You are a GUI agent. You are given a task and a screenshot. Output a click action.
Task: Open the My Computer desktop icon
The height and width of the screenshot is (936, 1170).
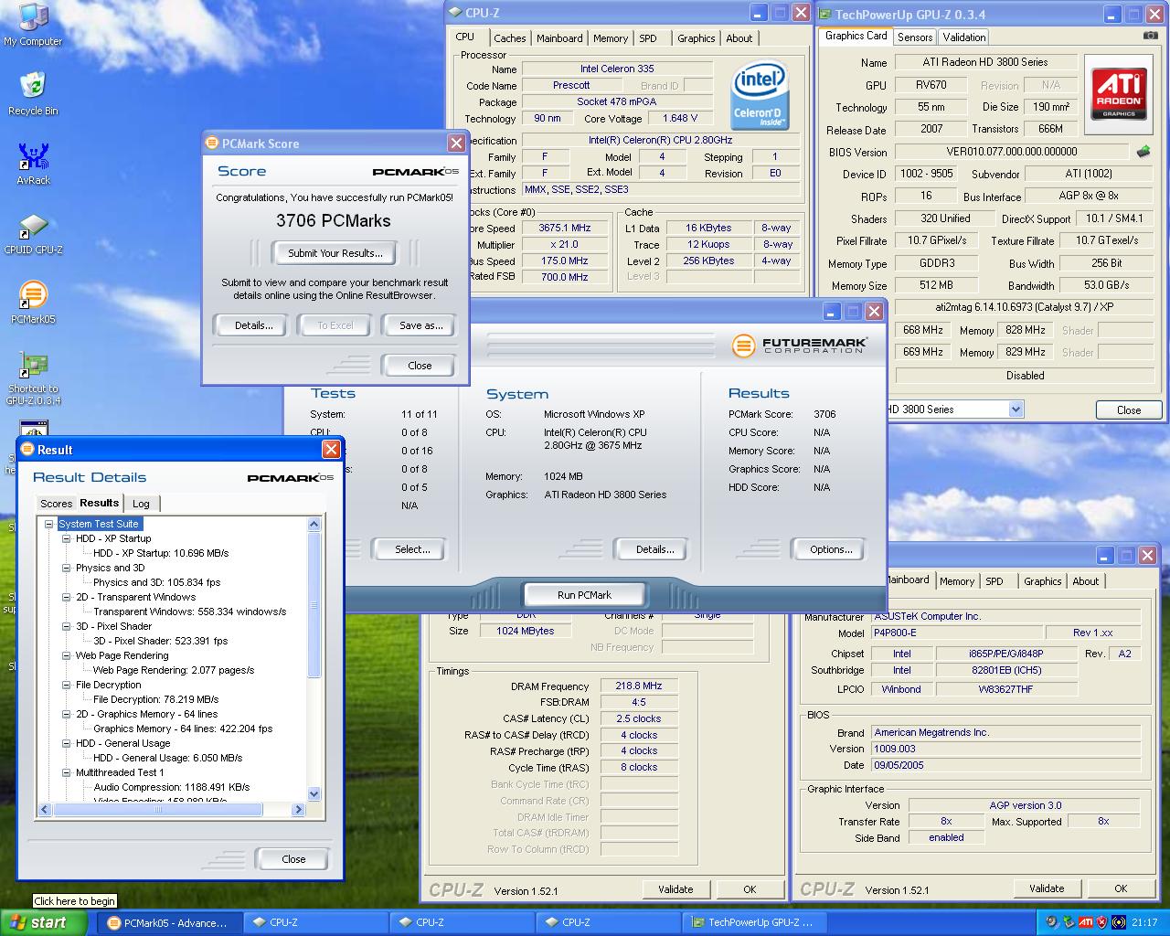pyautogui.click(x=33, y=25)
